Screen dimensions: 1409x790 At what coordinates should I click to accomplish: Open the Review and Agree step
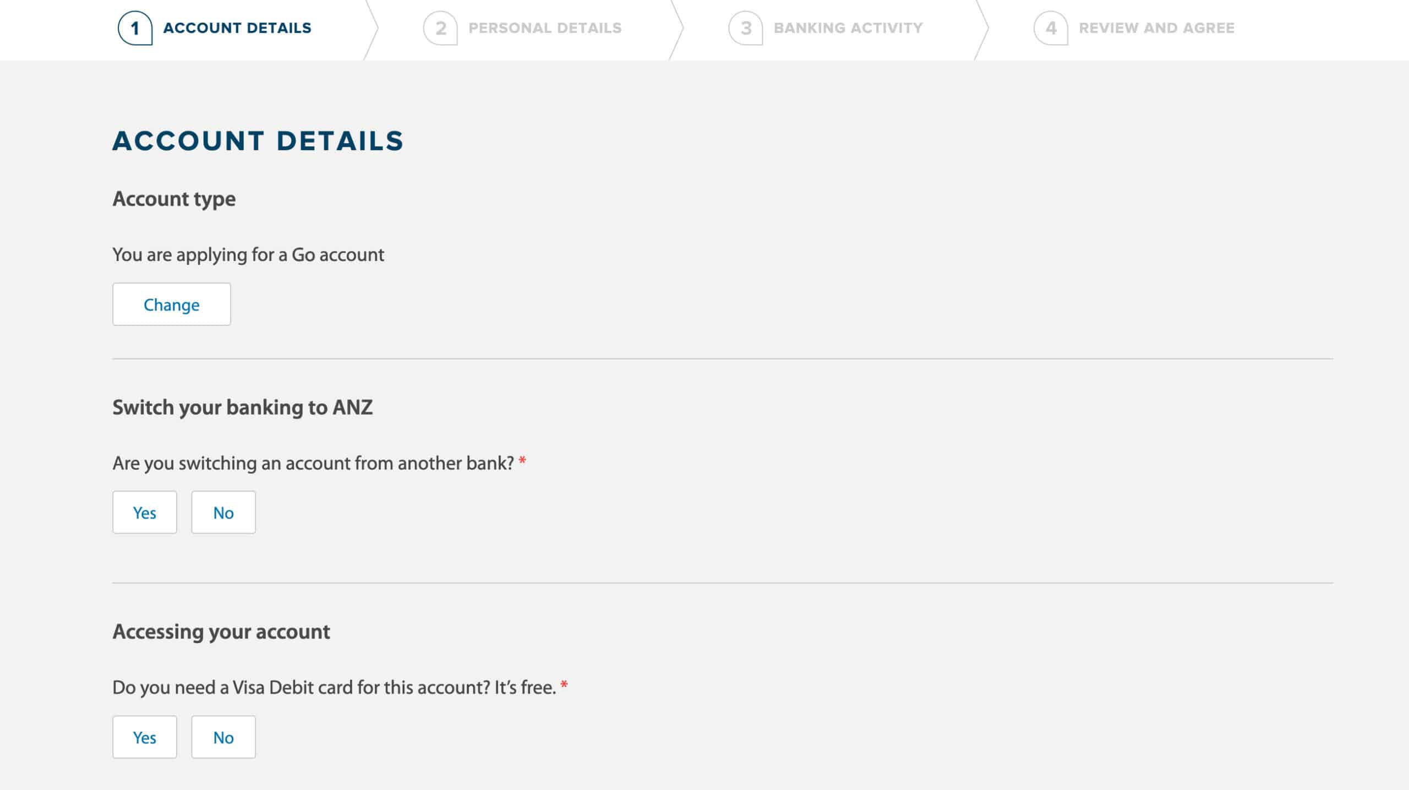[1156, 28]
